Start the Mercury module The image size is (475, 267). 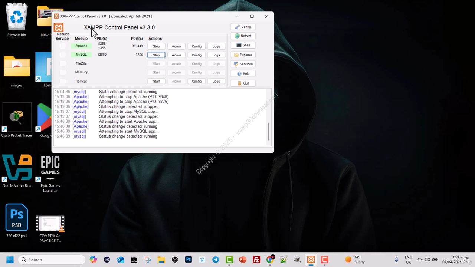pyautogui.click(x=156, y=72)
